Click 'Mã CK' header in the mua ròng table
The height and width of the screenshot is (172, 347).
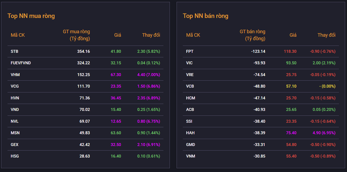(x=18, y=35)
